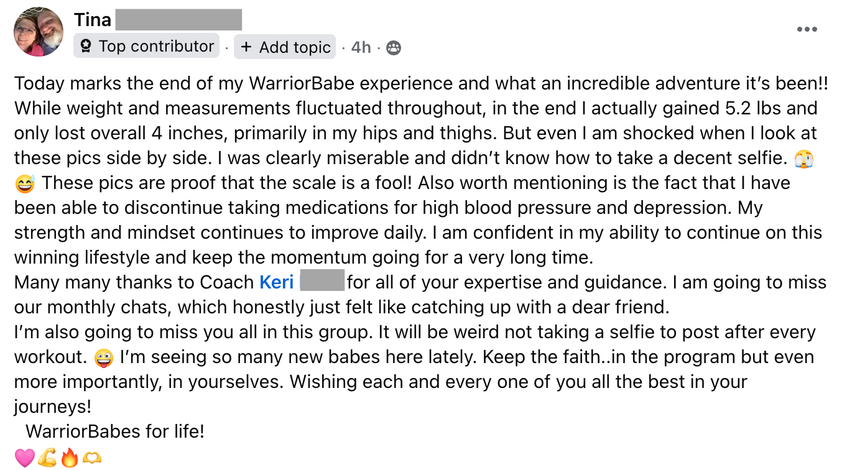This screenshot has width=842, height=470.
Task: Open the tagged Coach Keri profile link
Action: click(277, 282)
